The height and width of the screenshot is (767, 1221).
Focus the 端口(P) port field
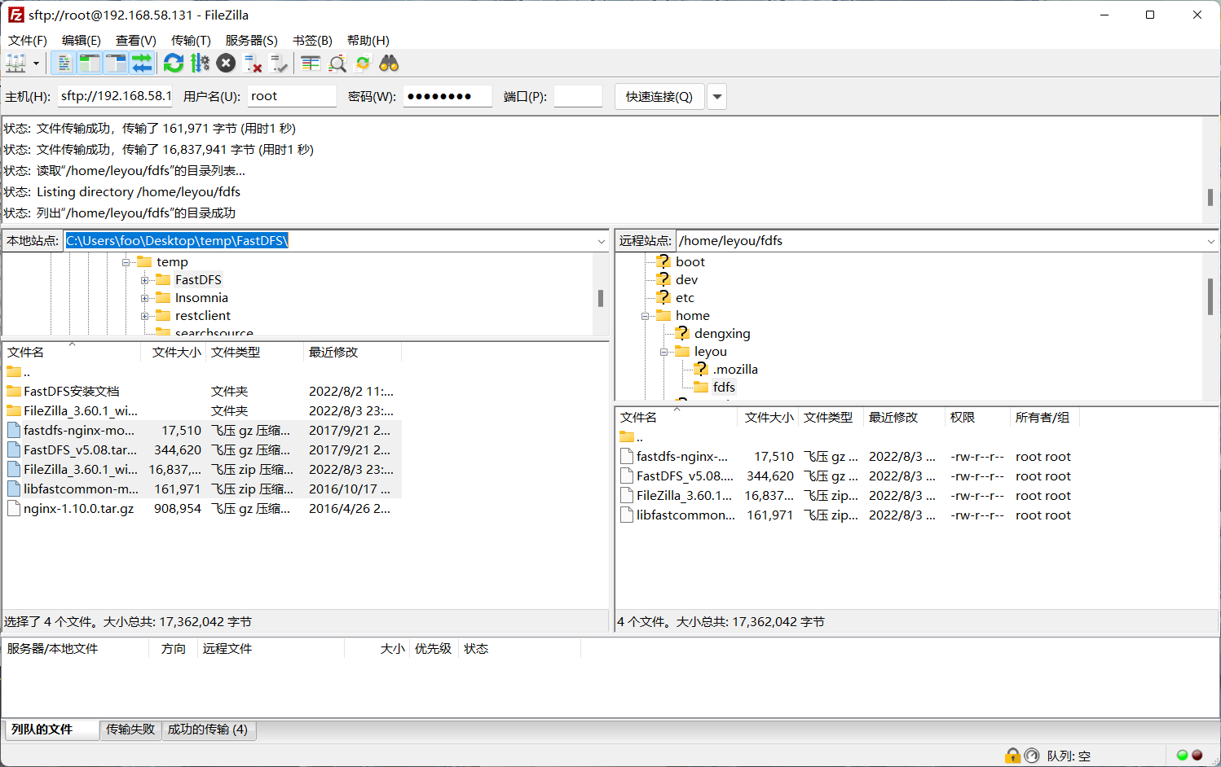(578, 96)
